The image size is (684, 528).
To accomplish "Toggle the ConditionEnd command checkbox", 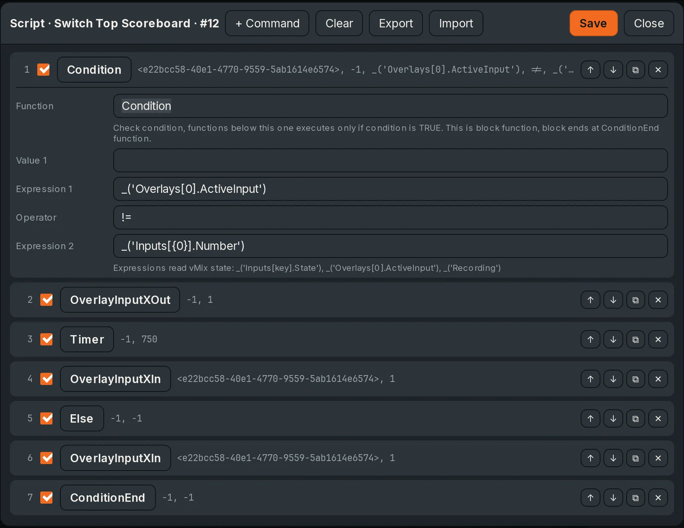I will pos(47,498).
